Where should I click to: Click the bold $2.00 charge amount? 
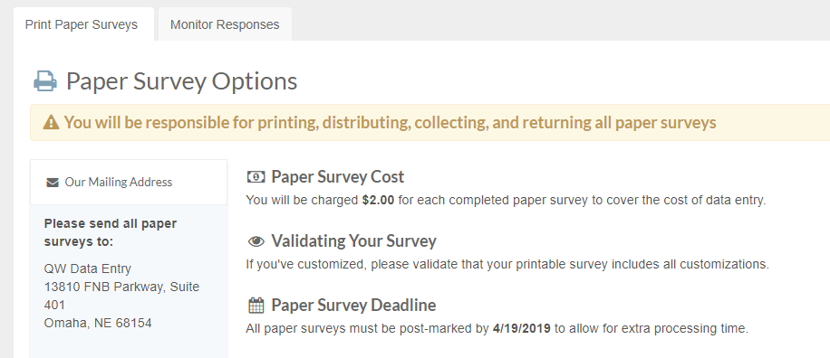(x=379, y=201)
